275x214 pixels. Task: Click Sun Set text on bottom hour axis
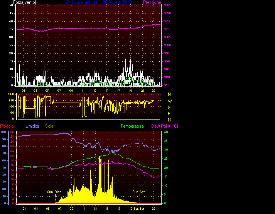point(139,209)
